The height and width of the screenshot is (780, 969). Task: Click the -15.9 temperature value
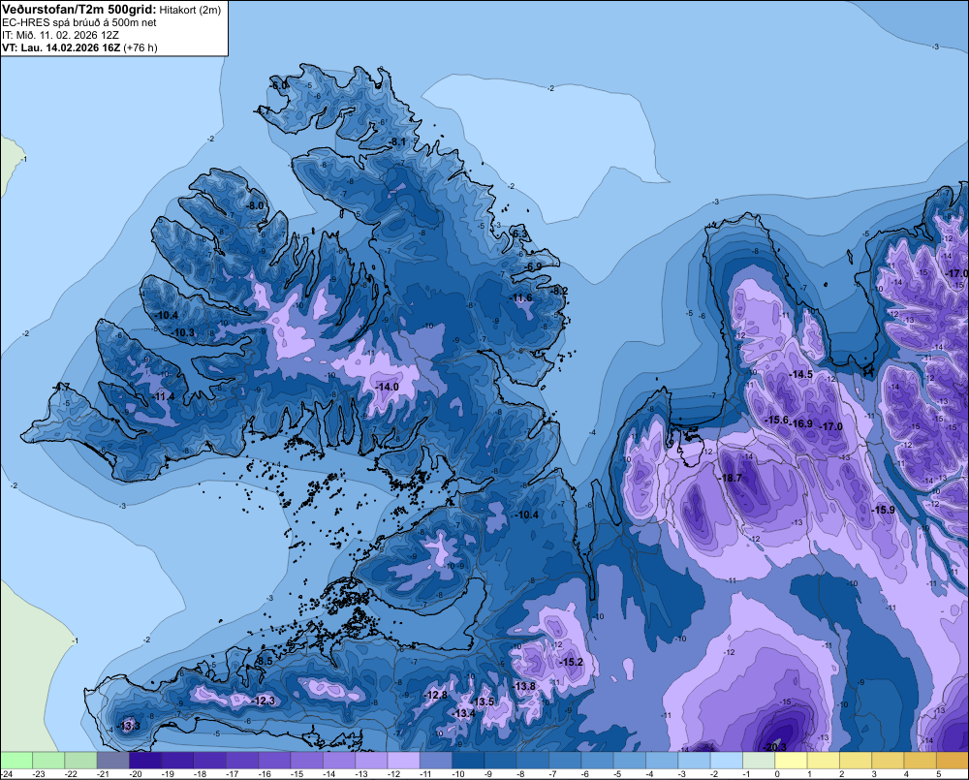(x=883, y=510)
